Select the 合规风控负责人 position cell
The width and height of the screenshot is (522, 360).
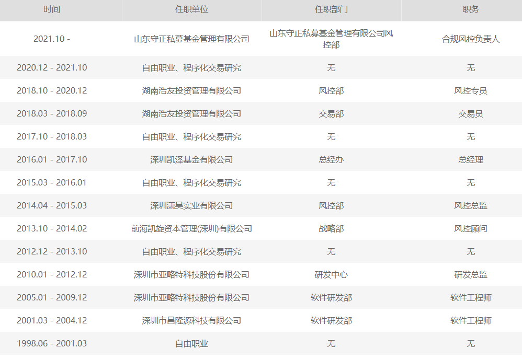(x=471, y=39)
